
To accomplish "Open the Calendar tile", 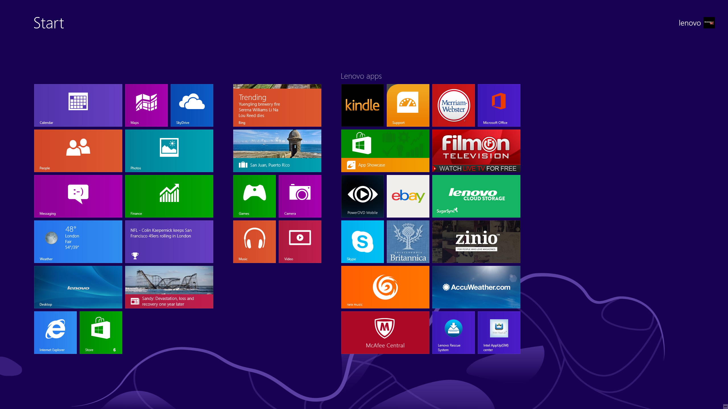I will 78,105.
